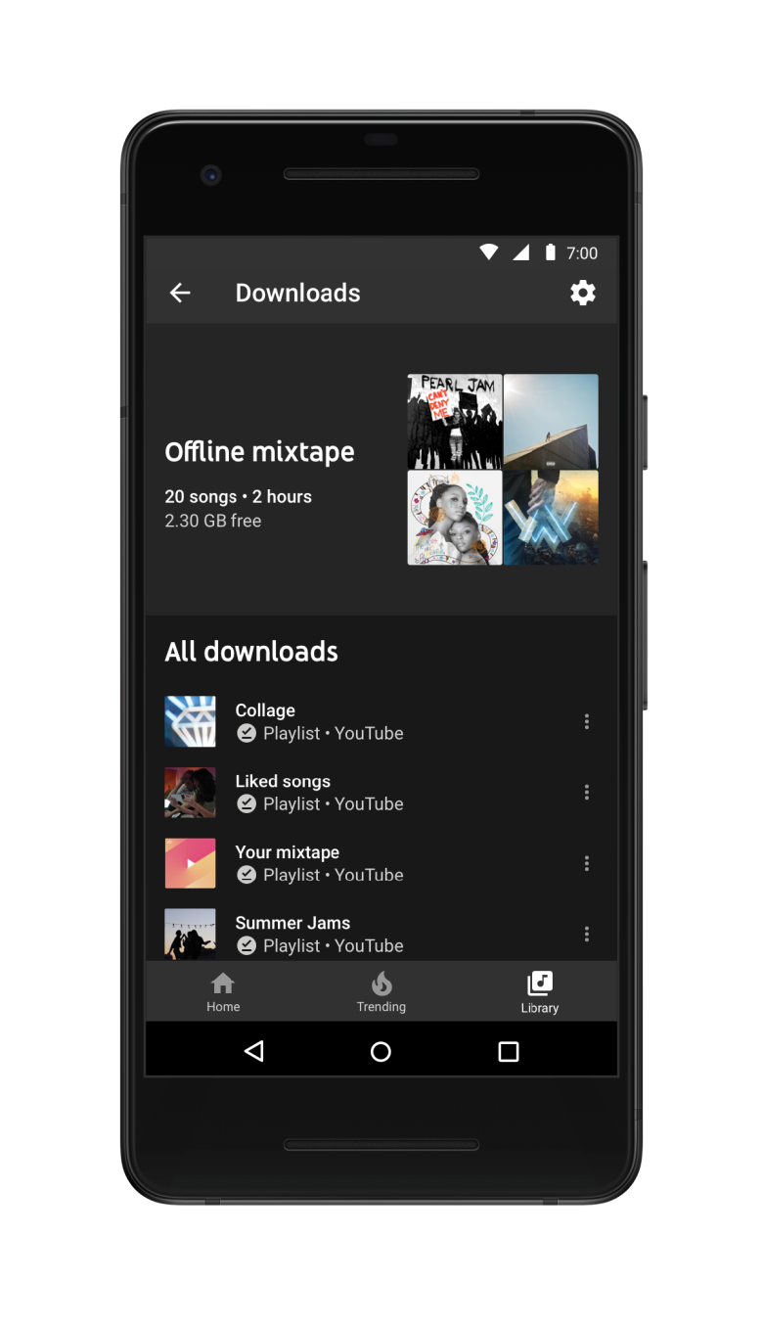Tap the Liked songs downloaded checkmark
The image size is (763, 1326).
click(x=247, y=803)
